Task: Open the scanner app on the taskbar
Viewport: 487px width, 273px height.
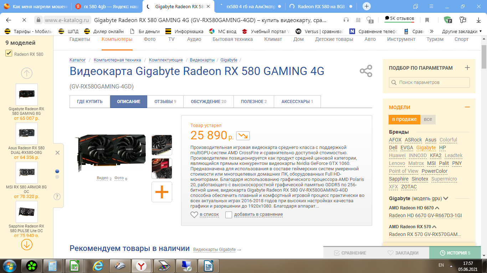Action: tap(164, 266)
